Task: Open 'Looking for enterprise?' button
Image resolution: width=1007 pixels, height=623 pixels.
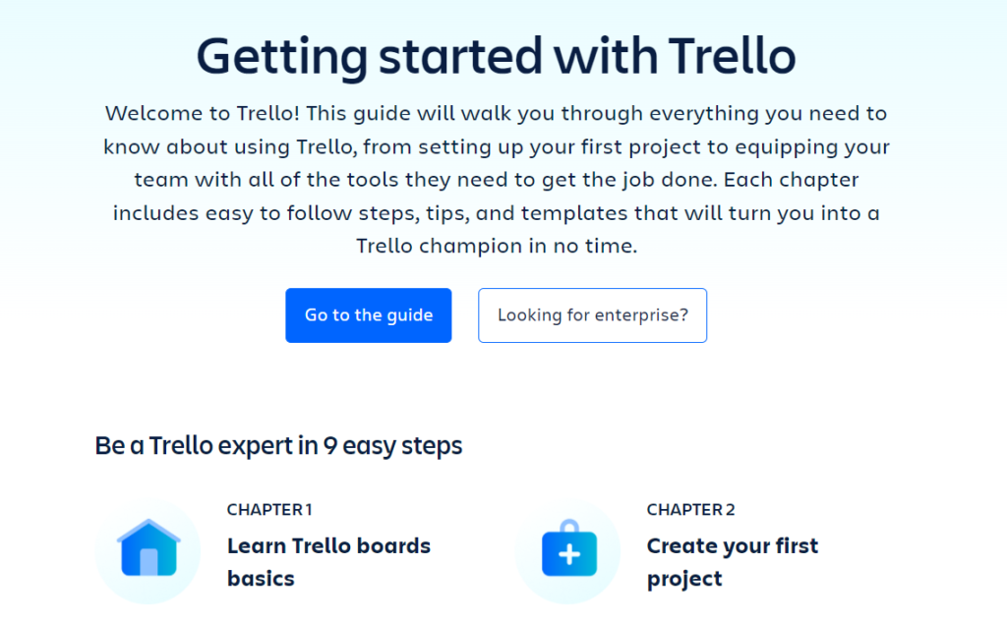Action: [592, 315]
